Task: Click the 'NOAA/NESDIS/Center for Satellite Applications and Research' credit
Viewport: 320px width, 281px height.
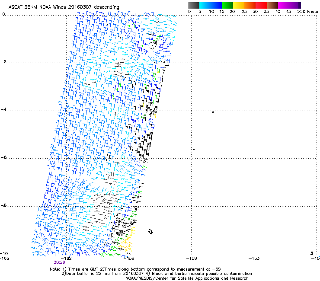Action: click(187, 278)
